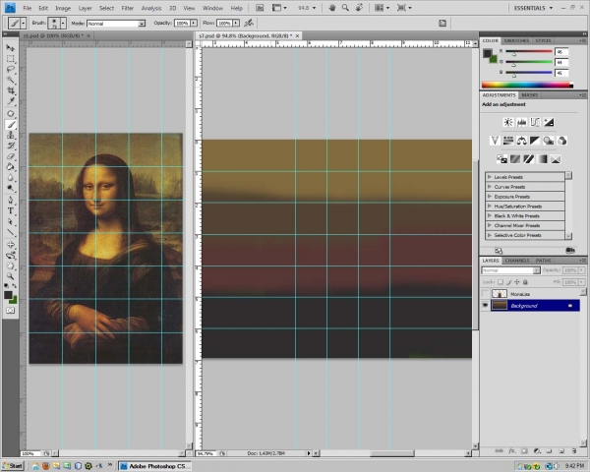Add a Photo Filter adjustment
590x472 pixels.
pos(549,141)
